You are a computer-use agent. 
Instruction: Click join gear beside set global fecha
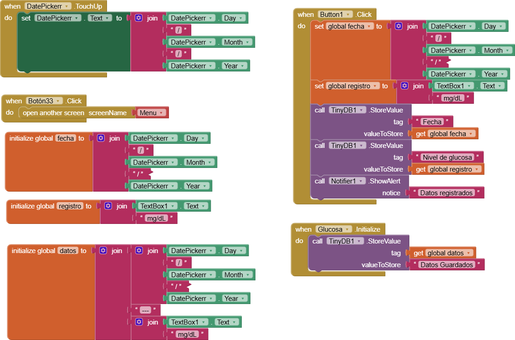(399, 26)
